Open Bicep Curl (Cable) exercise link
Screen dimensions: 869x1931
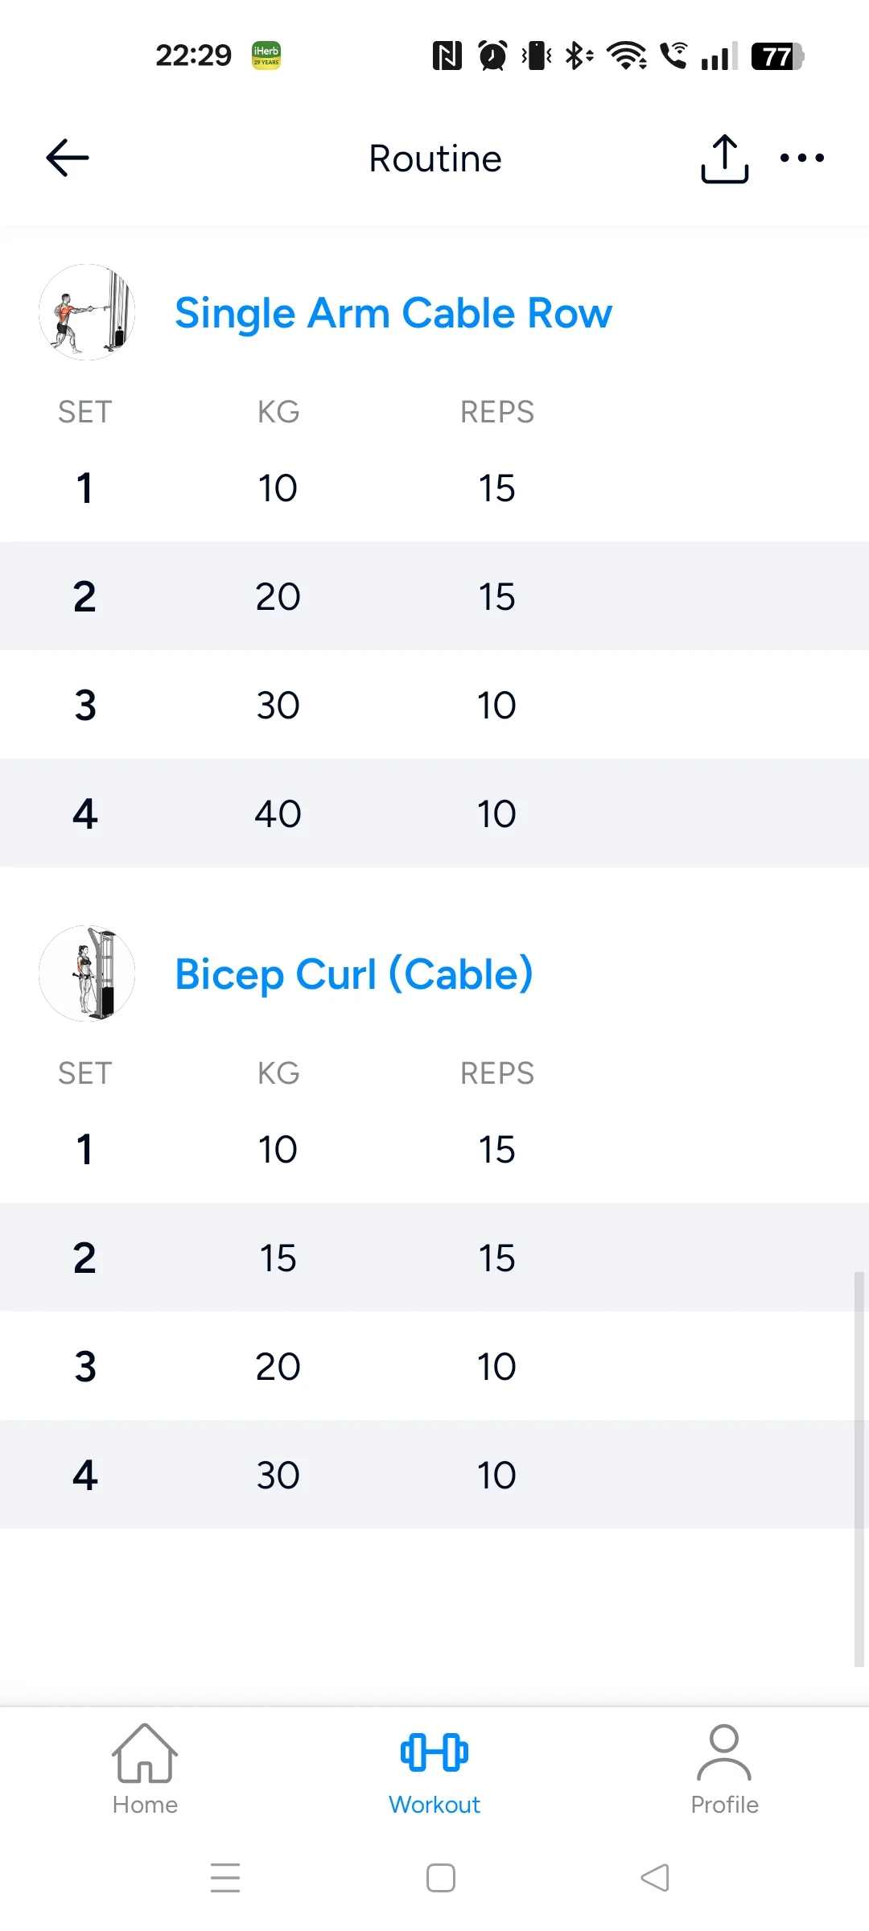tap(354, 974)
